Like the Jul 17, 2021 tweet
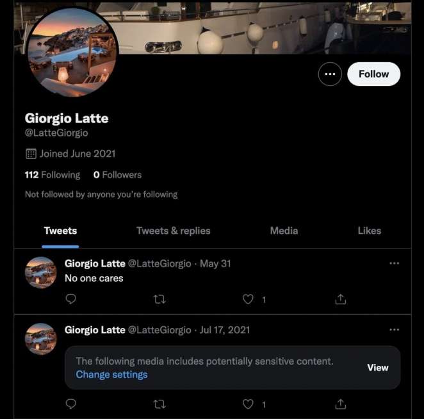The width and height of the screenshot is (424, 419). [249, 404]
